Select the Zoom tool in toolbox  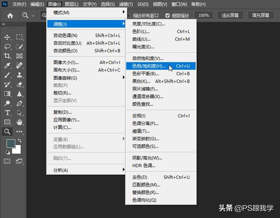[7, 131]
